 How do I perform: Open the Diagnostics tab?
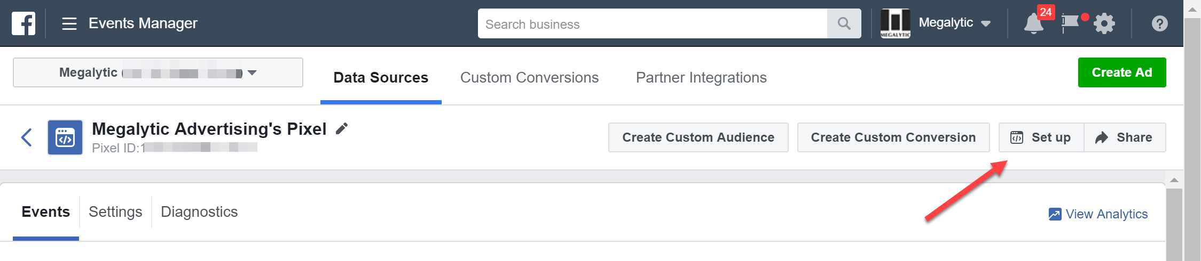pyautogui.click(x=199, y=212)
